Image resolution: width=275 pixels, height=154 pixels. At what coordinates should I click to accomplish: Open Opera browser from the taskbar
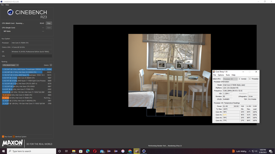click(x=95, y=151)
